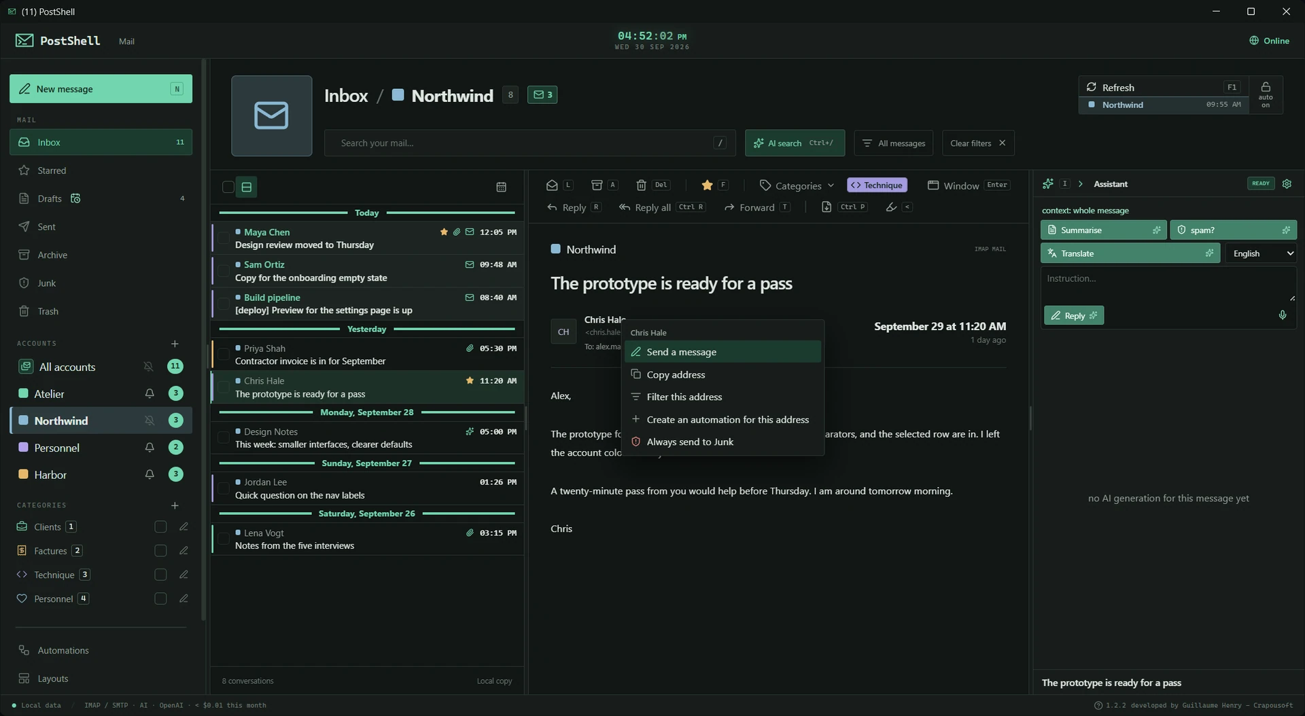The image size is (1305, 716).
Task: Choose Send a message from the context menu
Action: 723,352
